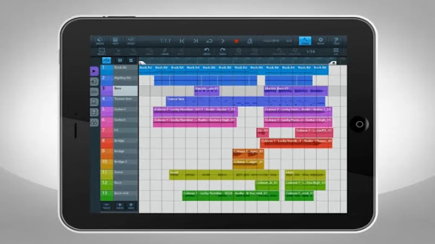Screen dimensions: 435x244
Task: Click the track 13 green color number
Action: [x=107, y=196]
